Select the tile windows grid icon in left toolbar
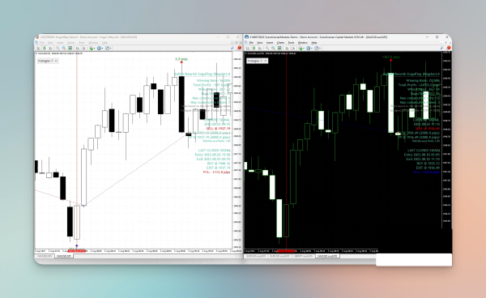 [70, 49]
